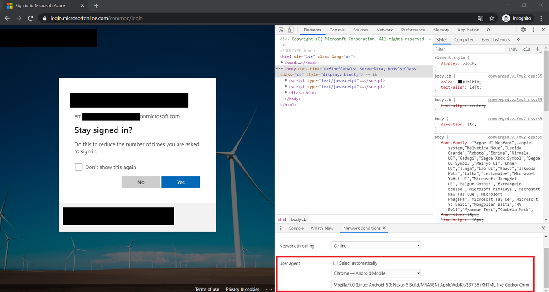Click the footer ellipsis more options
The image size is (549, 292).
tap(269, 289)
